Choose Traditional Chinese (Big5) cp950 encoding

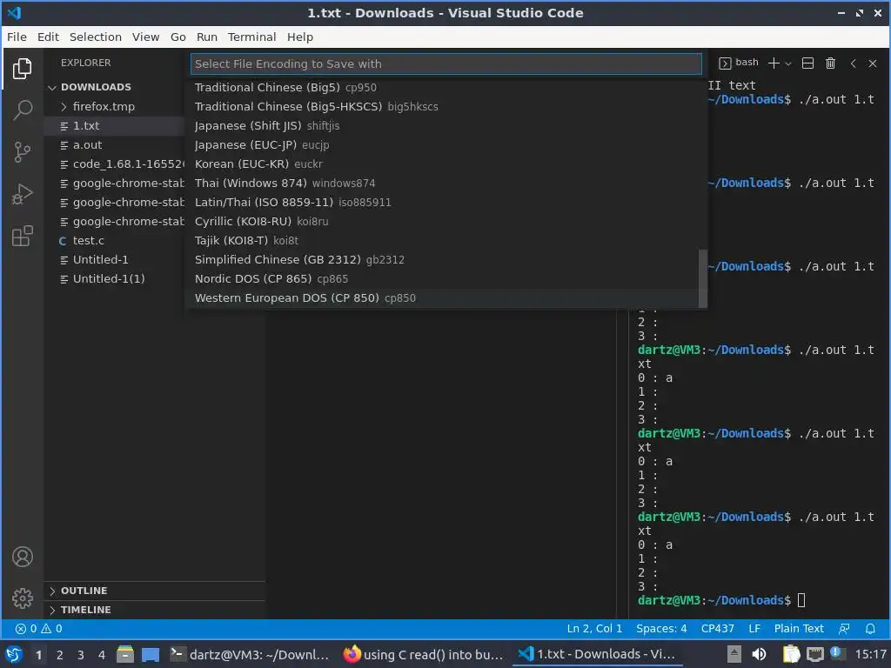coord(442,88)
